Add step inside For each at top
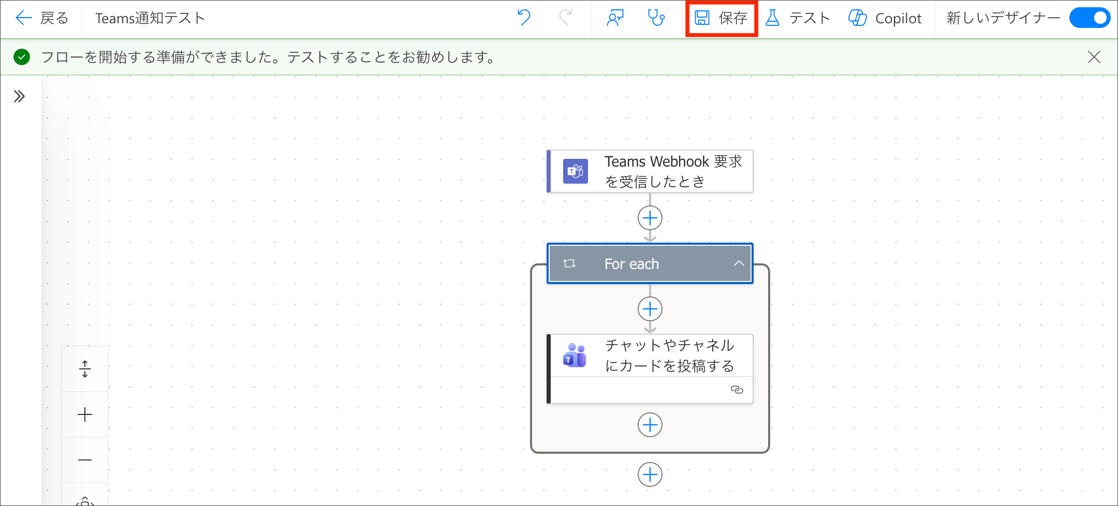This screenshot has width=1118, height=506. 650,309
